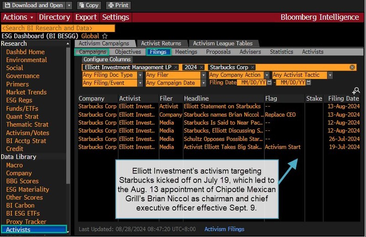Click the Global region selector

(90, 36)
